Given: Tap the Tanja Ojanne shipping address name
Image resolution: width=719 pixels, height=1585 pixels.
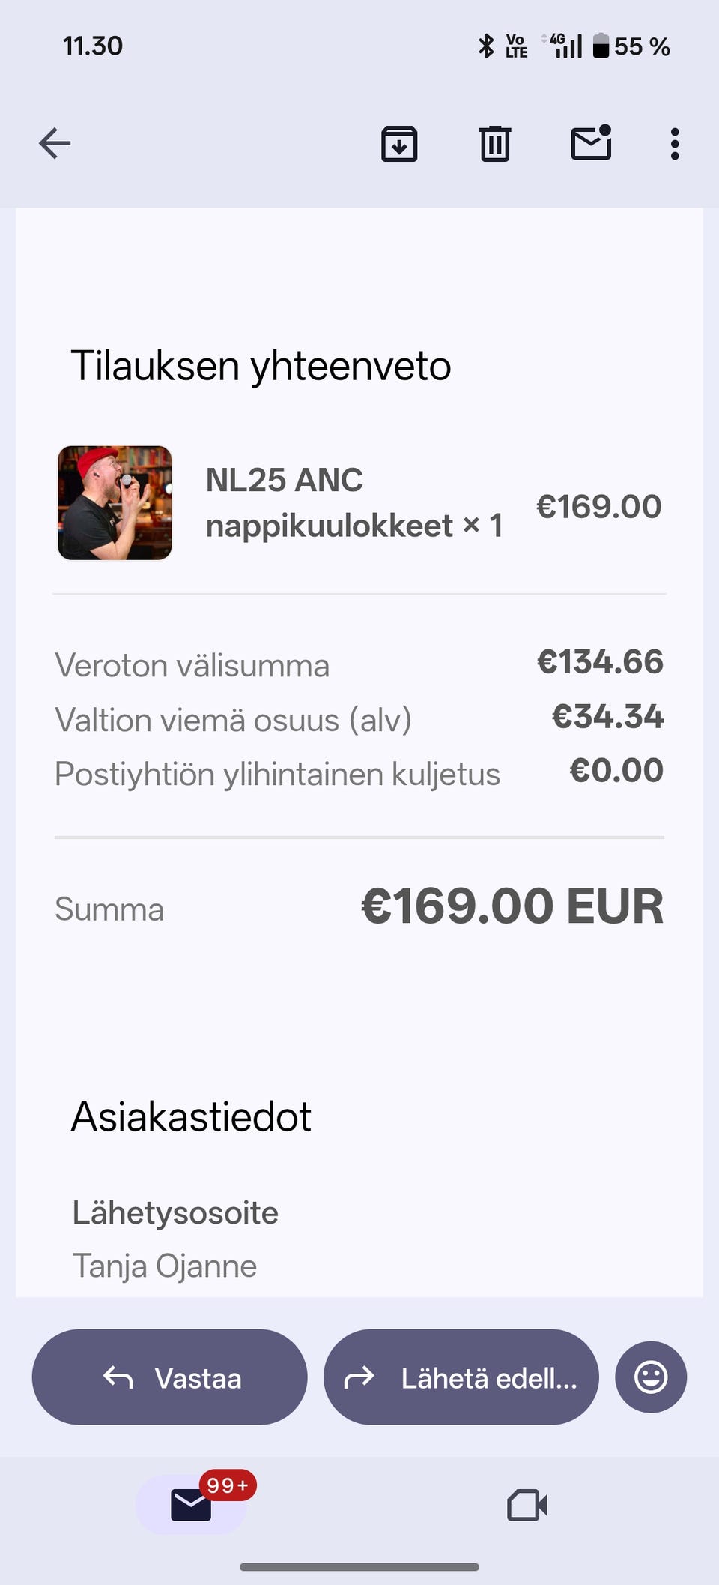Looking at the screenshot, I should click(165, 1266).
